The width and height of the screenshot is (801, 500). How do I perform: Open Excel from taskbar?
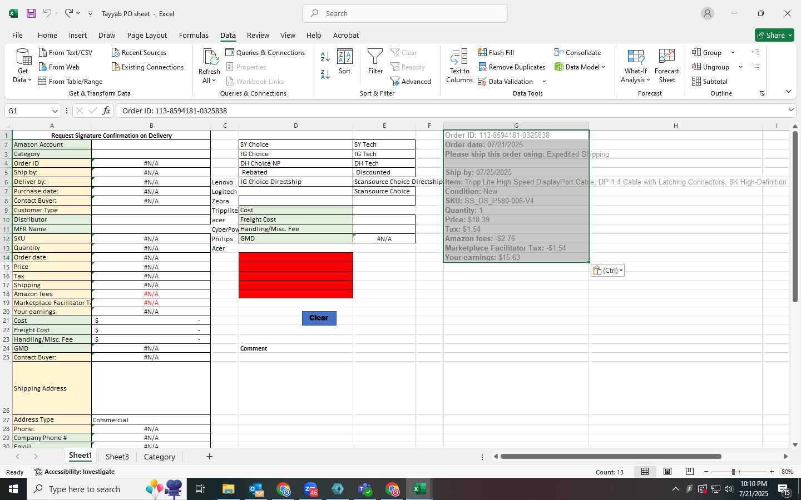419,489
